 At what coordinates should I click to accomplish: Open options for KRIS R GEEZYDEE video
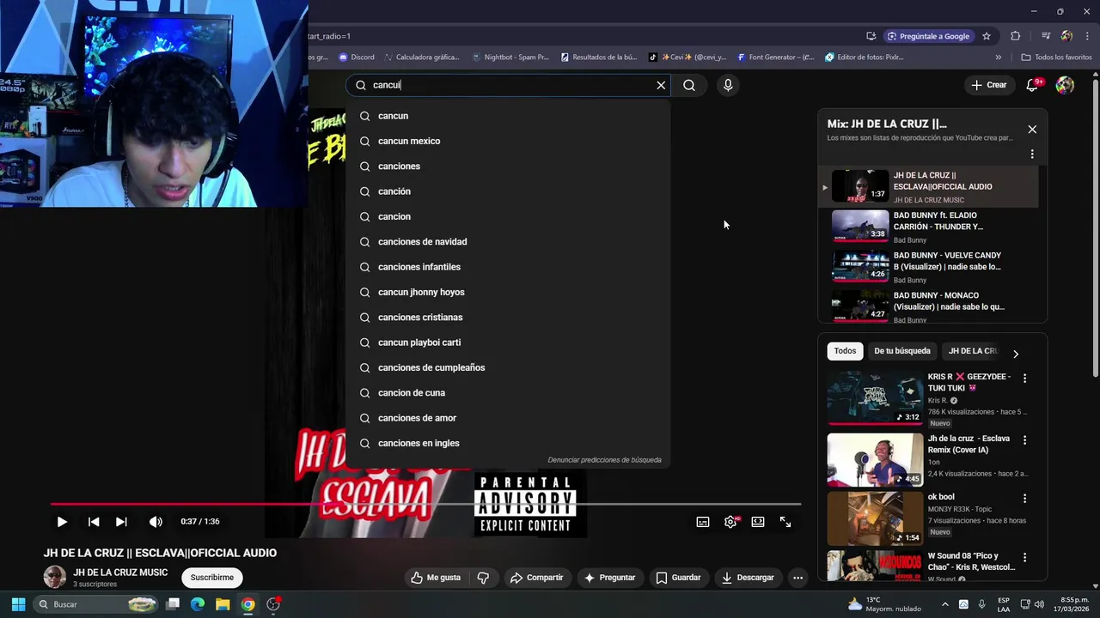point(1024,379)
